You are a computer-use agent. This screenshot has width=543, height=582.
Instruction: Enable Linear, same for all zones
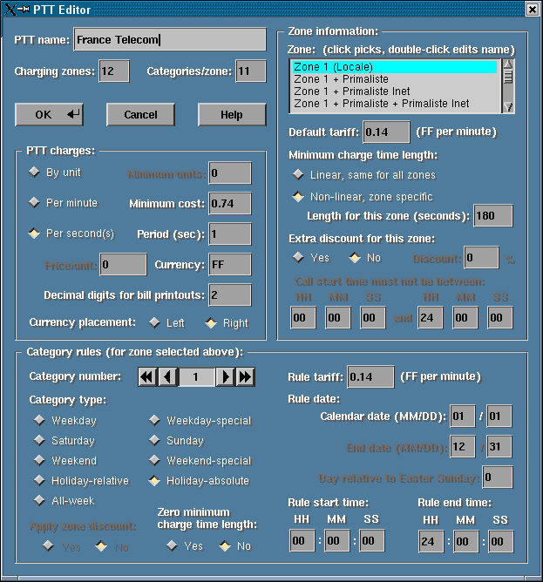(x=298, y=175)
